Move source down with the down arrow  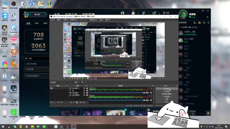coord(84,102)
